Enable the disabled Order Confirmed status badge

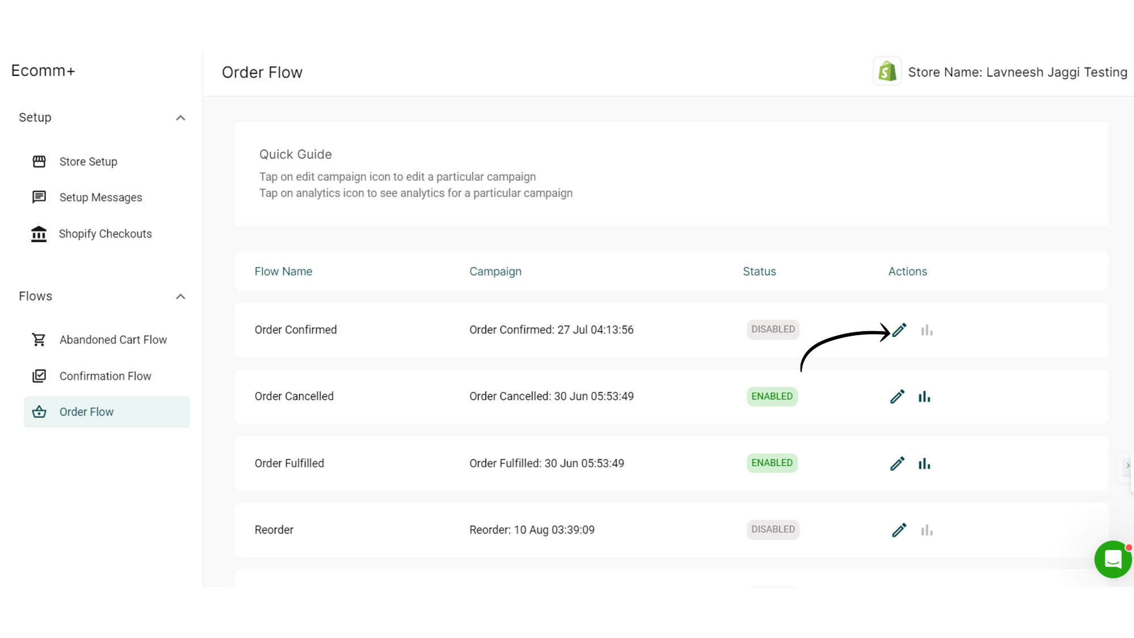[773, 329]
